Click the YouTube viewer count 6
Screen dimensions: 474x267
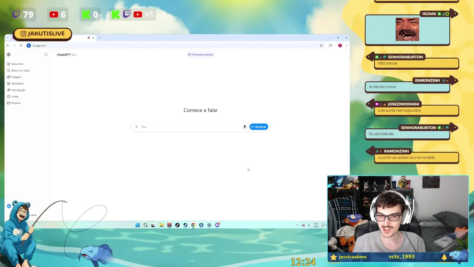58,14
